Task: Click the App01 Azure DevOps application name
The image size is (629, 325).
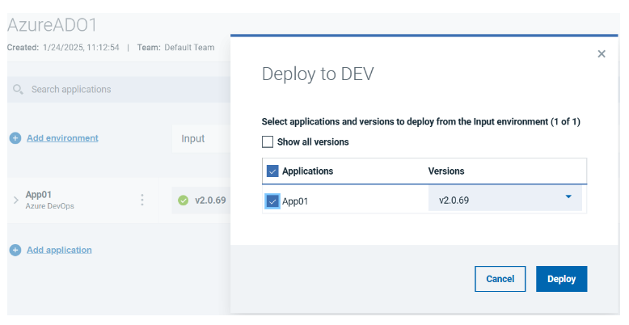Action: [x=39, y=195]
